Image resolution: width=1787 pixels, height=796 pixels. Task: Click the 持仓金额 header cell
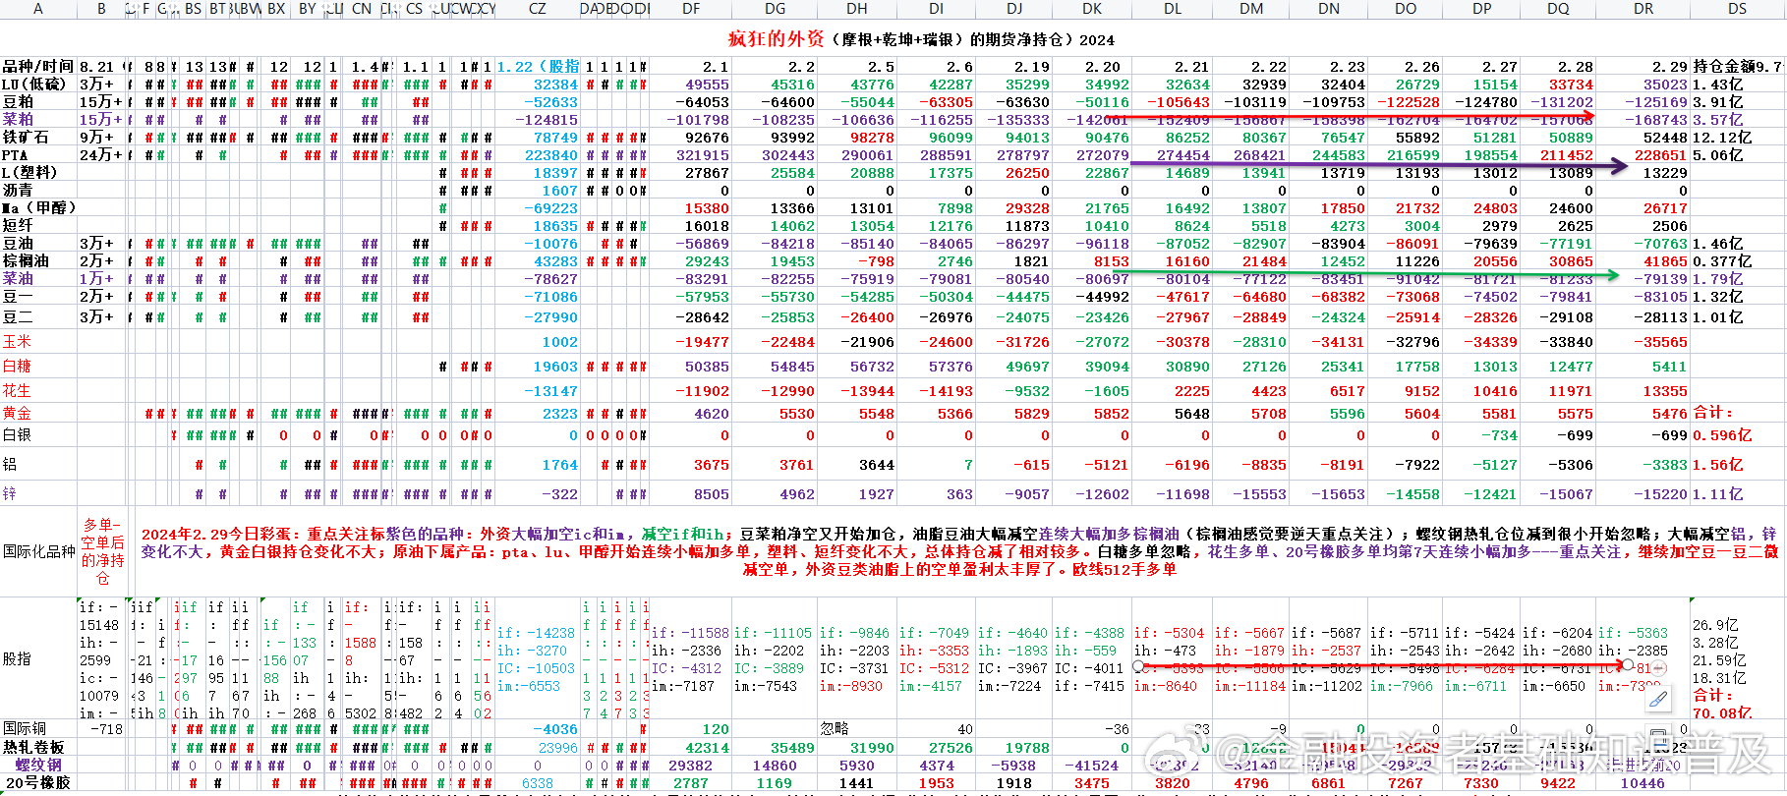(x=1737, y=67)
